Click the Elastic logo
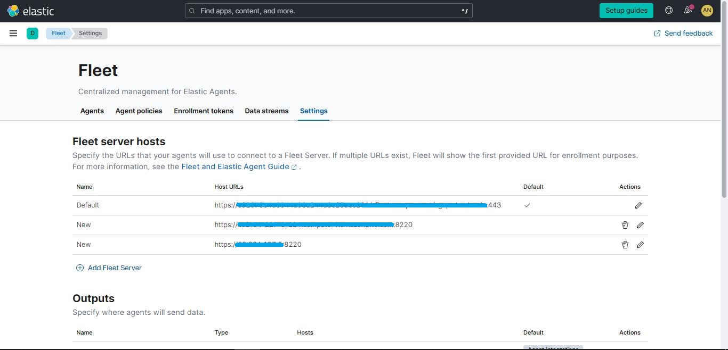 (x=30, y=11)
